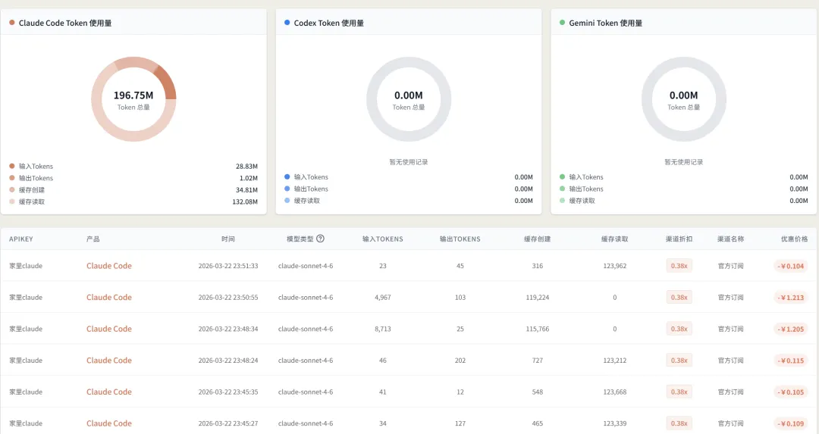This screenshot has height=434, width=819.
Task: Click the APIKEY column header
Action: [21, 239]
